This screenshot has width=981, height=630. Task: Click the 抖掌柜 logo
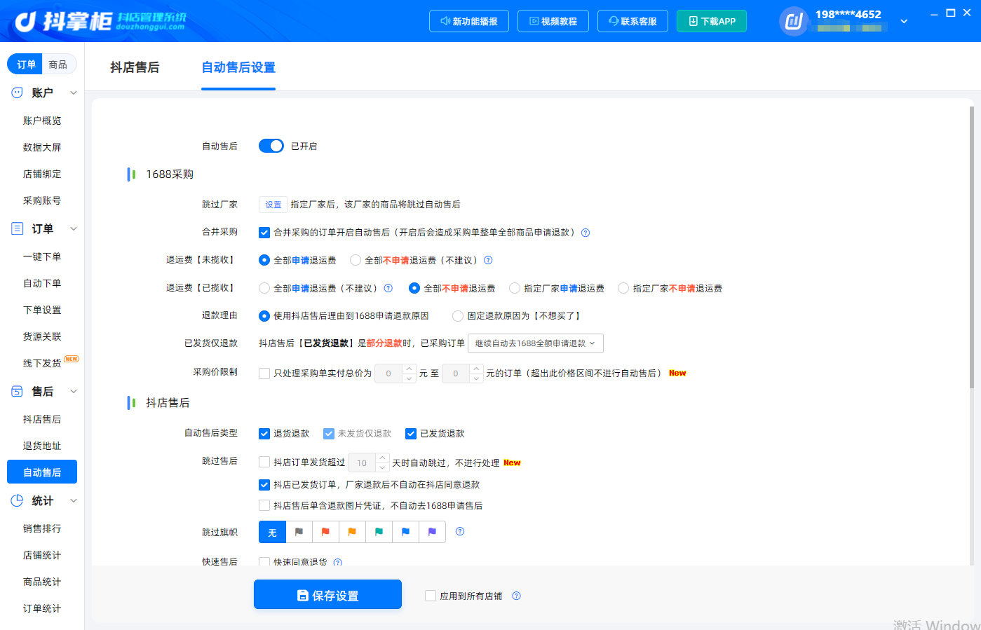(100, 21)
